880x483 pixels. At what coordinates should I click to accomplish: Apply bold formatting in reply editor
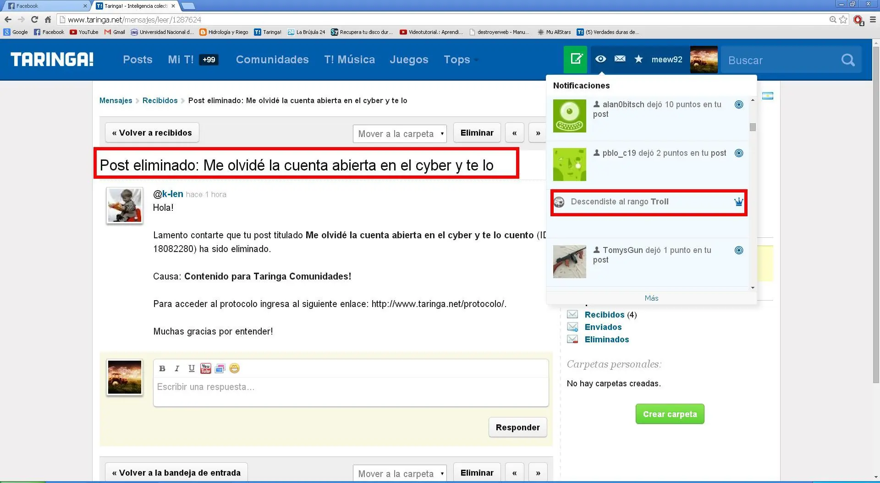[x=162, y=368]
